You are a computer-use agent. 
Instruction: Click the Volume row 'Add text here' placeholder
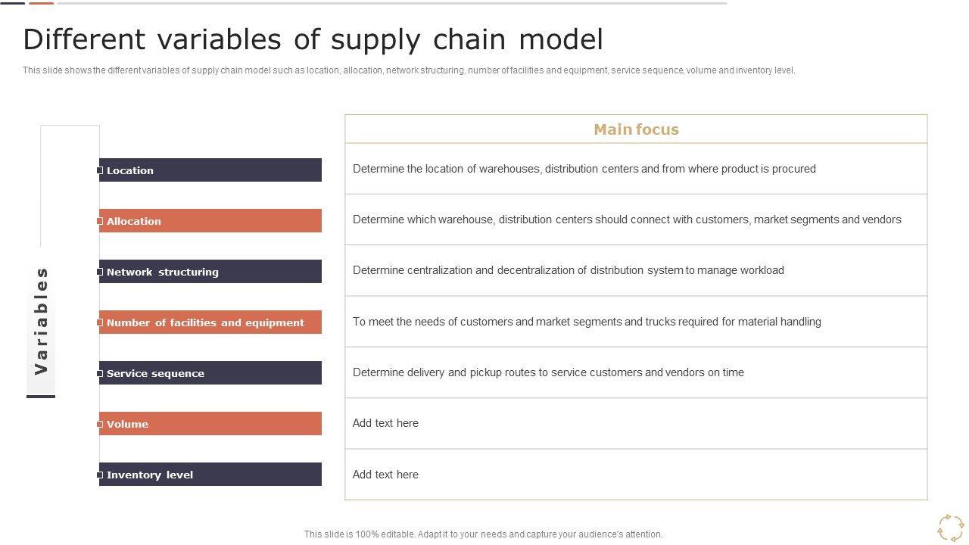pyautogui.click(x=385, y=423)
